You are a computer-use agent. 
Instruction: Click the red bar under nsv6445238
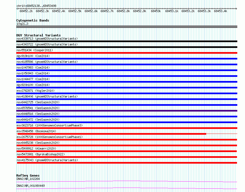(x=127, y=145)
